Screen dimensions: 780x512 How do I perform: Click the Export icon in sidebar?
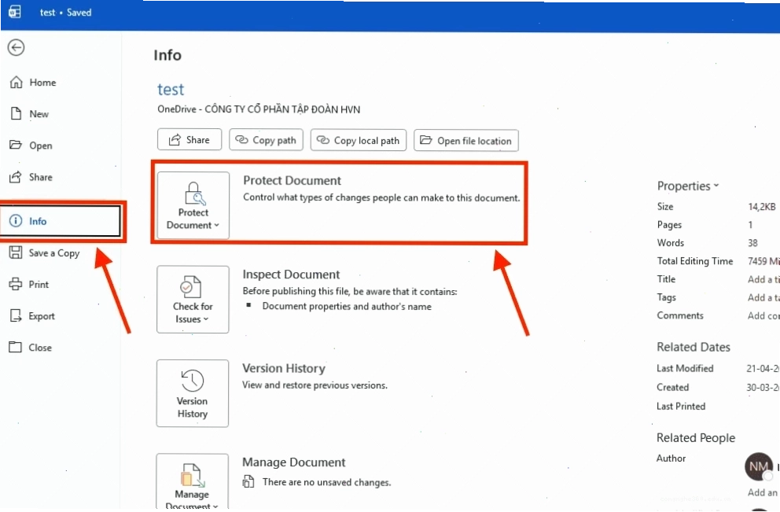click(x=16, y=315)
